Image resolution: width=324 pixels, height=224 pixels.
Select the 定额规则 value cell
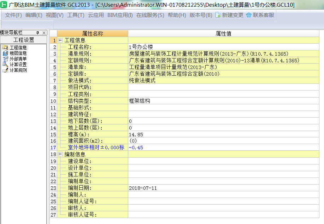[224, 61]
